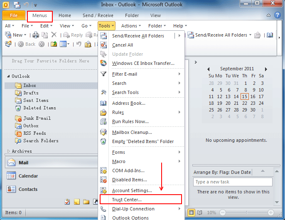
Task: Select Windows CE Inbox Transfer entry
Action: click(x=141, y=63)
